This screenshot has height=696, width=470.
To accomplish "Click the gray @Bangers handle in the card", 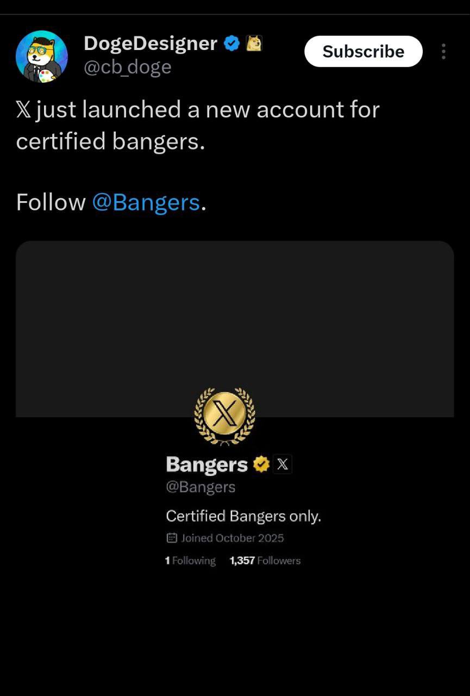I will tap(200, 487).
